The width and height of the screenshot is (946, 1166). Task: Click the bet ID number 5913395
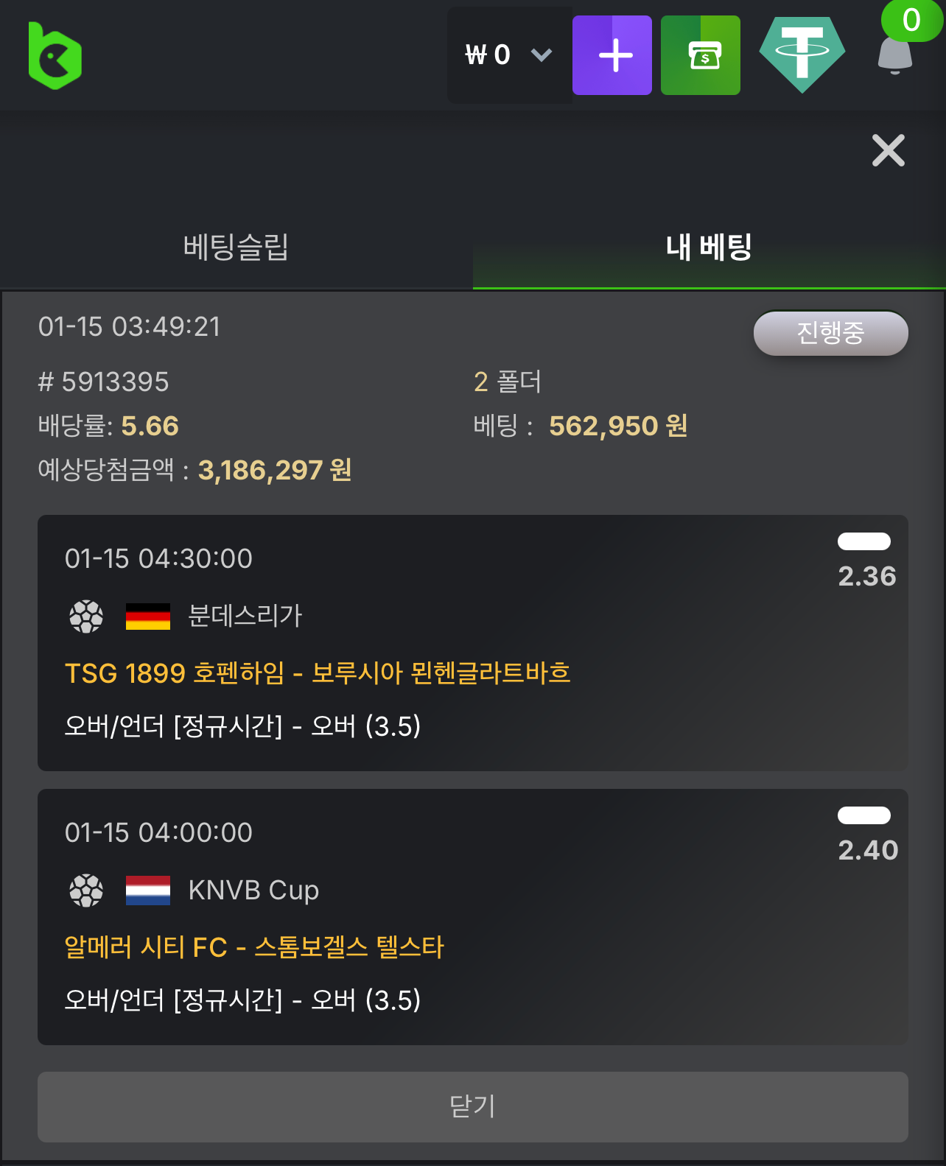point(115,382)
